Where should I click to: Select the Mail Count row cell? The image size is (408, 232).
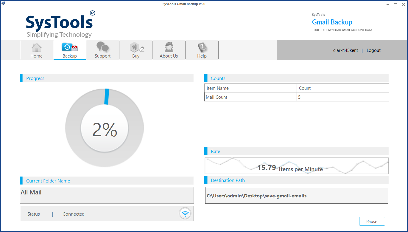[250, 97]
